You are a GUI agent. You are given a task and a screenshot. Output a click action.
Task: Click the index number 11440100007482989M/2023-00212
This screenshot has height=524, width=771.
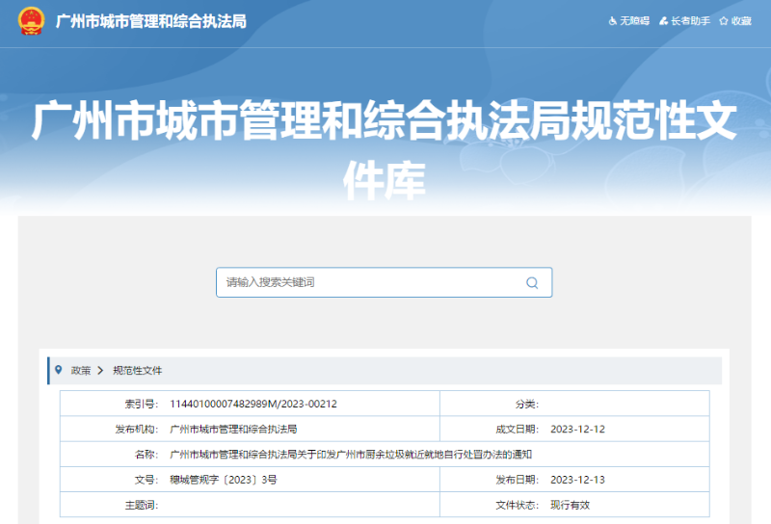253,405
